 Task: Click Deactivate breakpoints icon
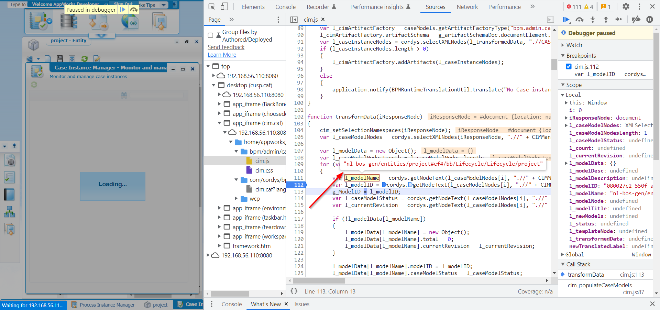click(636, 20)
